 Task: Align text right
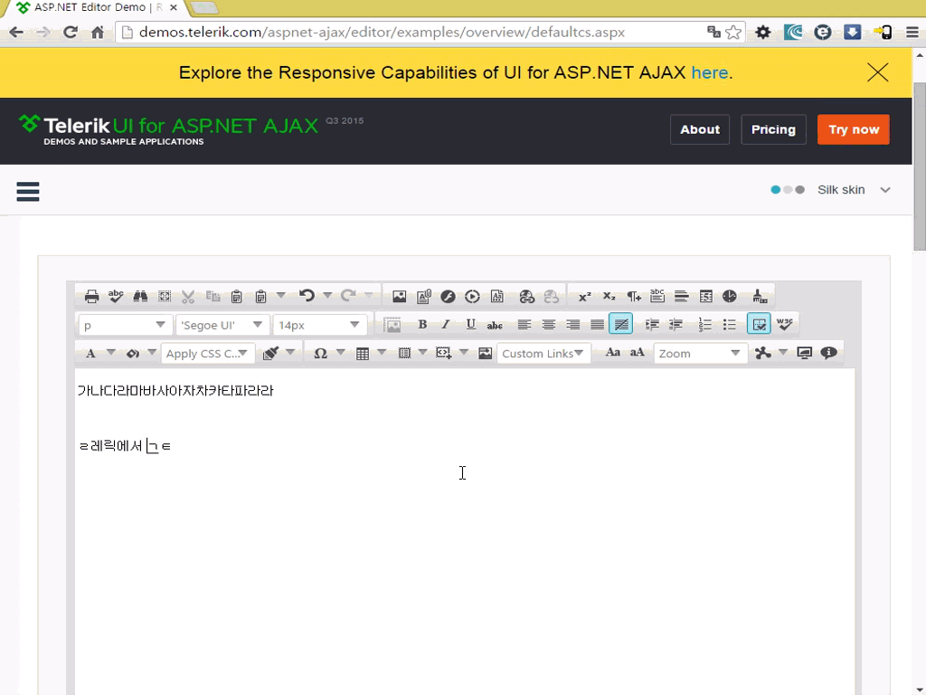point(572,324)
